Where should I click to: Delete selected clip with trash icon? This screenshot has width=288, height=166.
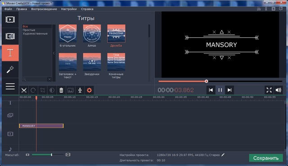pos(61,90)
